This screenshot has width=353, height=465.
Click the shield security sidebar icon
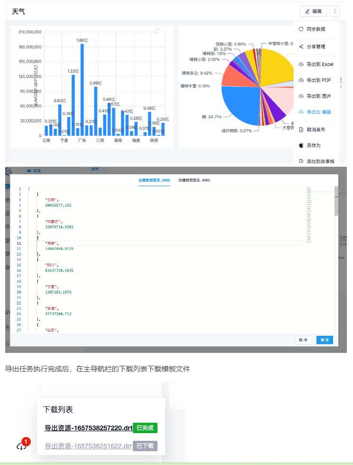8,254
